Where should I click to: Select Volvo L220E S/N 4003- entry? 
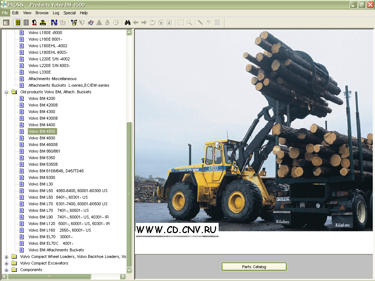[49, 66]
